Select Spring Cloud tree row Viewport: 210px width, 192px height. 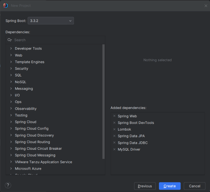[x=54, y=122]
